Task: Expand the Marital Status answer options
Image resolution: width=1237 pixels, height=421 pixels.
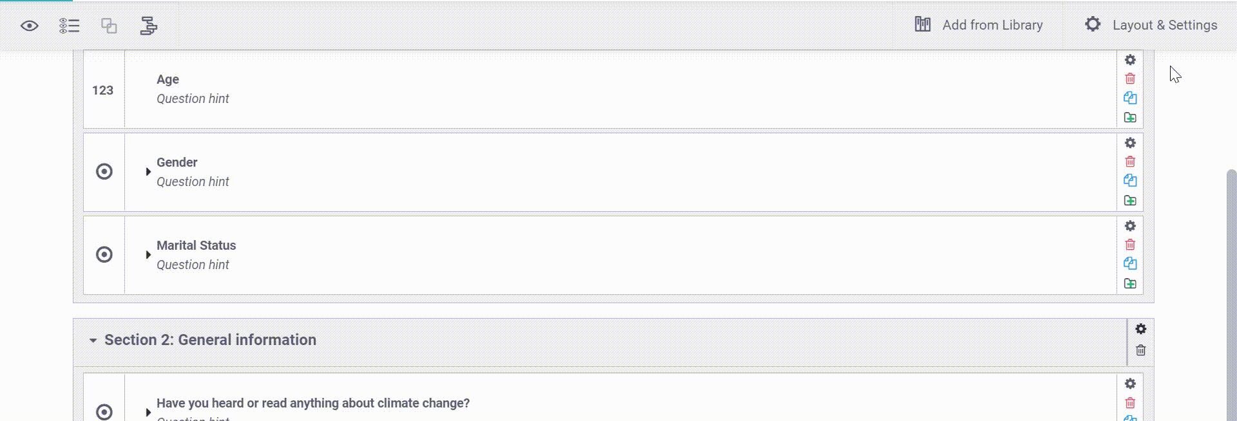Action: click(148, 255)
